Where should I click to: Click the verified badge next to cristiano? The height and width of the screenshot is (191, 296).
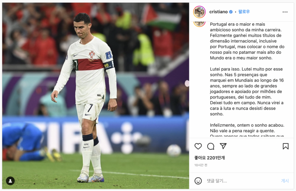coord(231,12)
